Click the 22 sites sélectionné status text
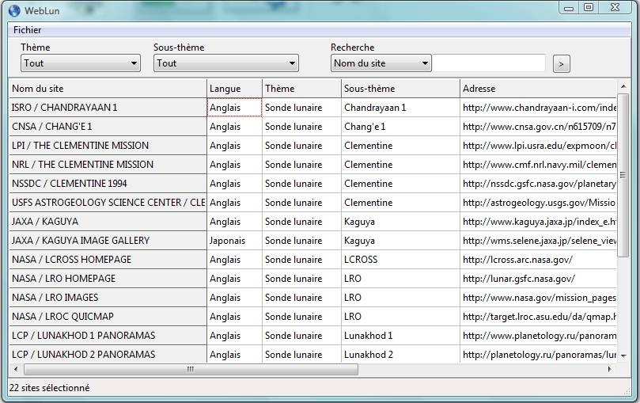 point(49,388)
